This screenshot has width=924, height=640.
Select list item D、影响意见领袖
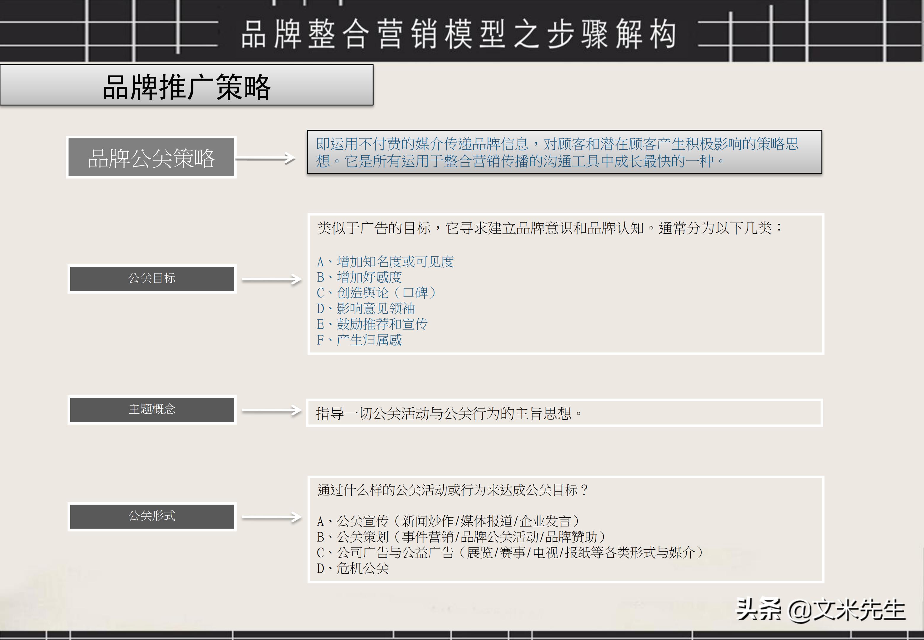click(x=367, y=309)
